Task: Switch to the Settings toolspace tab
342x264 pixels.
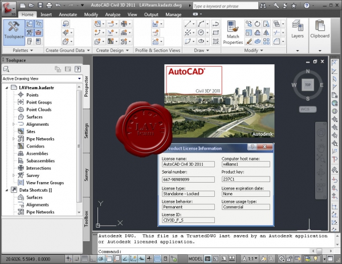Action: tap(86, 131)
